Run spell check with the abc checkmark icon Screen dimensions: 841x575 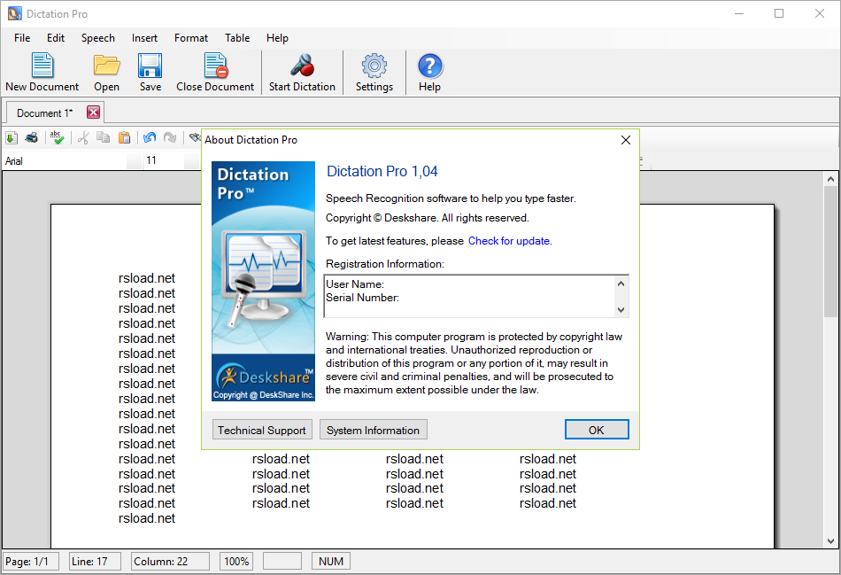pos(57,137)
